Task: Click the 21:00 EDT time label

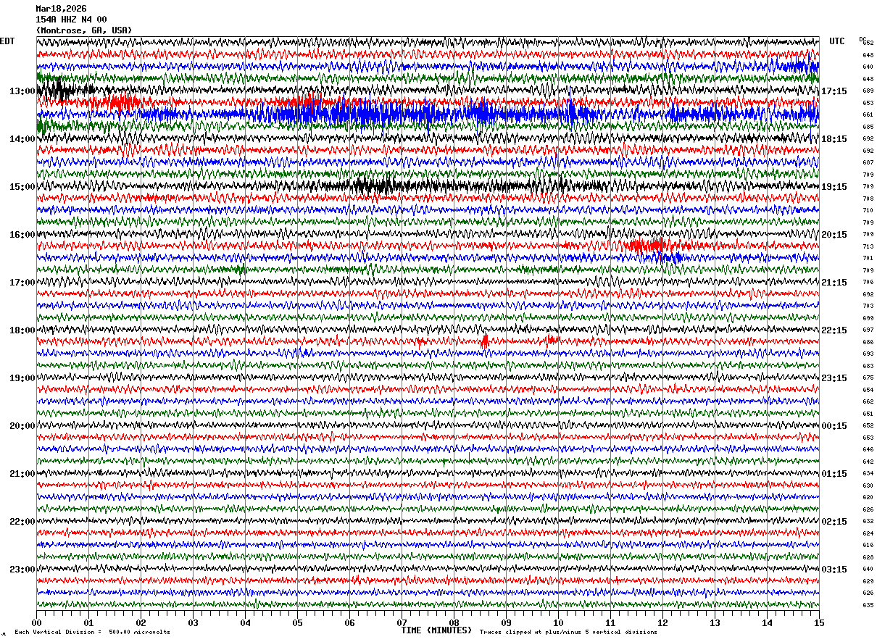Action: click(22, 474)
